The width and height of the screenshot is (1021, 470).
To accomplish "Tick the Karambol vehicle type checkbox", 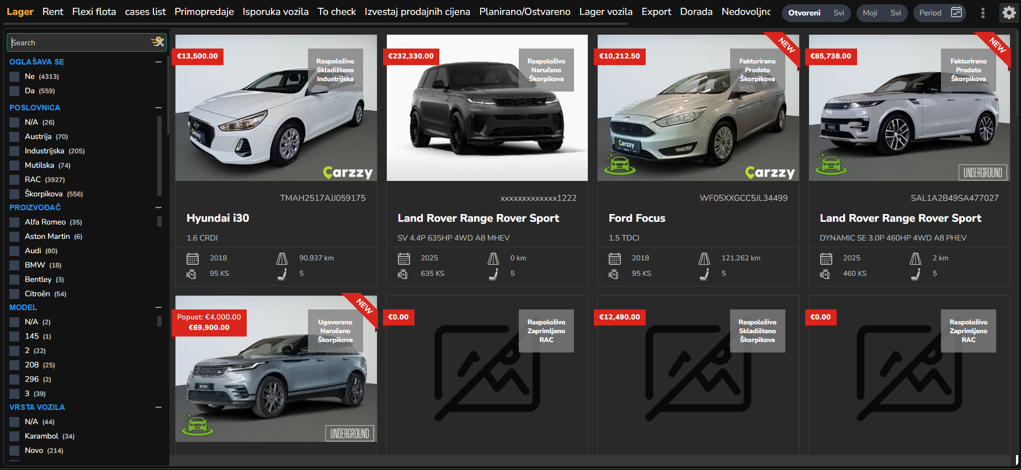I will coord(14,436).
